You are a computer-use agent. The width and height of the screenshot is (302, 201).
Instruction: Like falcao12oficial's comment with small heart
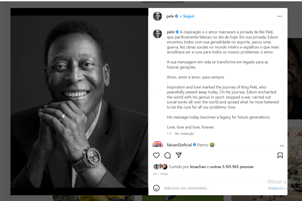click(x=282, y=146)
